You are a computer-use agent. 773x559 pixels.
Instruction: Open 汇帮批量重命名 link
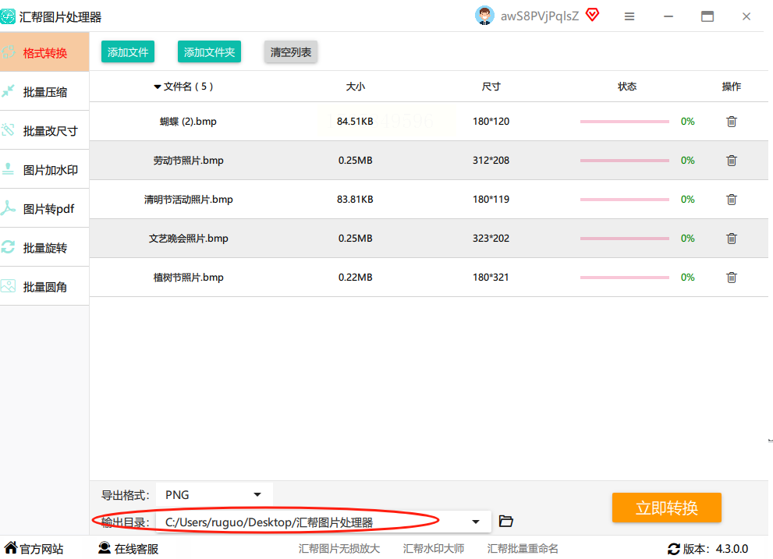523,549
